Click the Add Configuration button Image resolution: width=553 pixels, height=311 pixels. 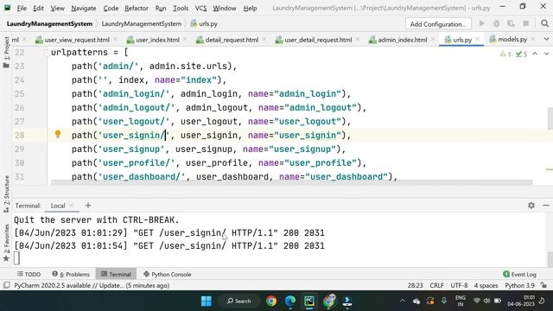click(438, 24)
